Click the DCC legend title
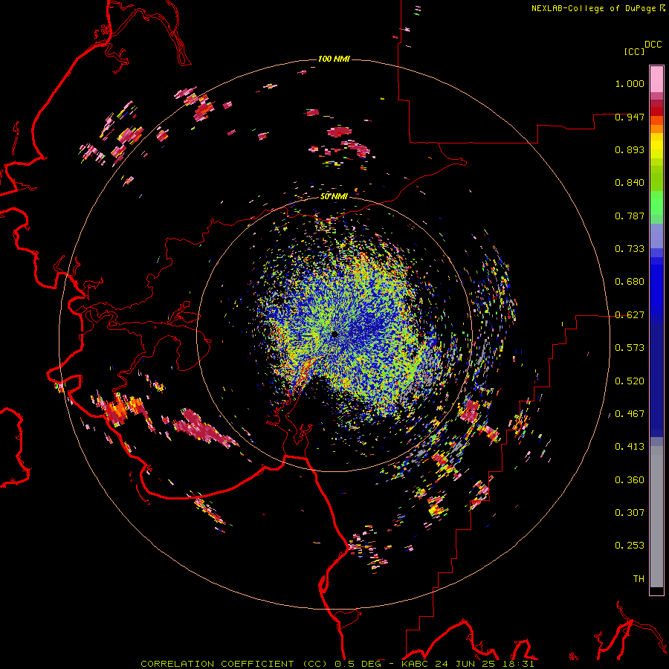This screenshot has width=669, height=669. (653, 45)
